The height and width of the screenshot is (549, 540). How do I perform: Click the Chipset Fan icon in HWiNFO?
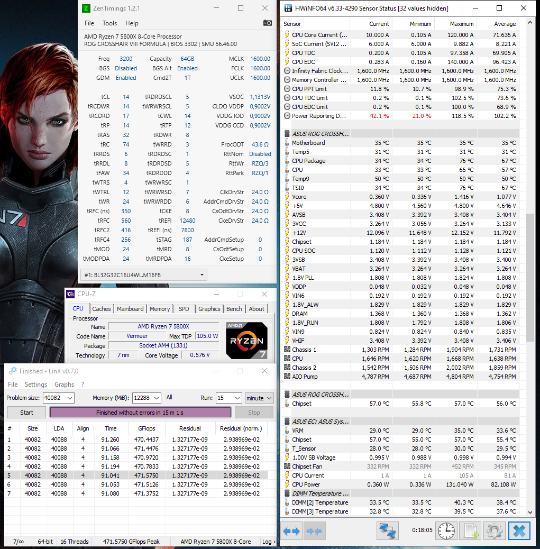(287, 466)
